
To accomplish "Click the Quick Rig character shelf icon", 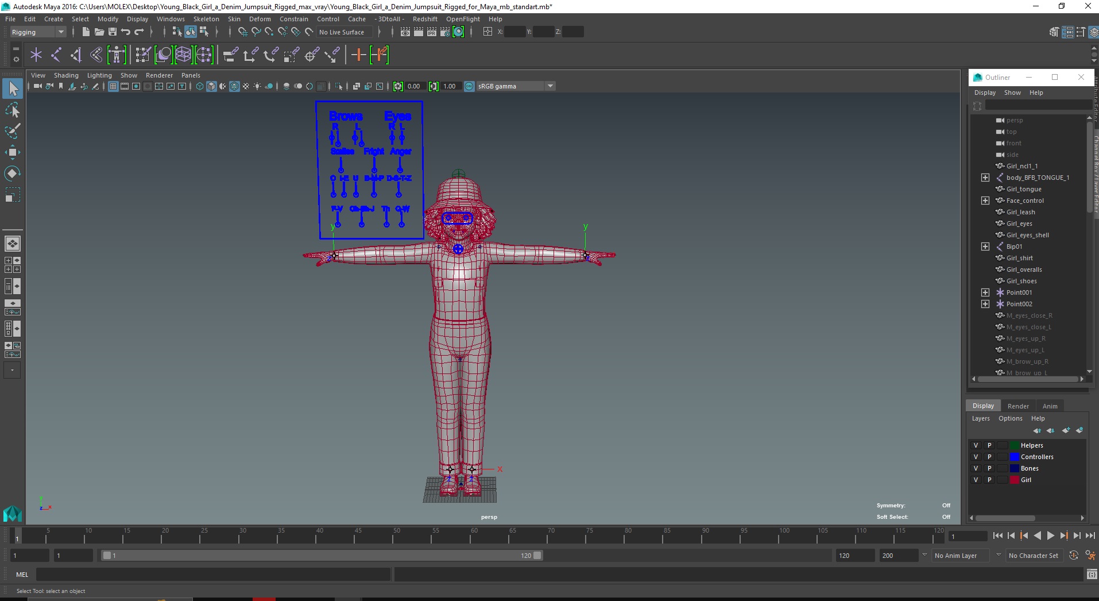I will [117, 55].
